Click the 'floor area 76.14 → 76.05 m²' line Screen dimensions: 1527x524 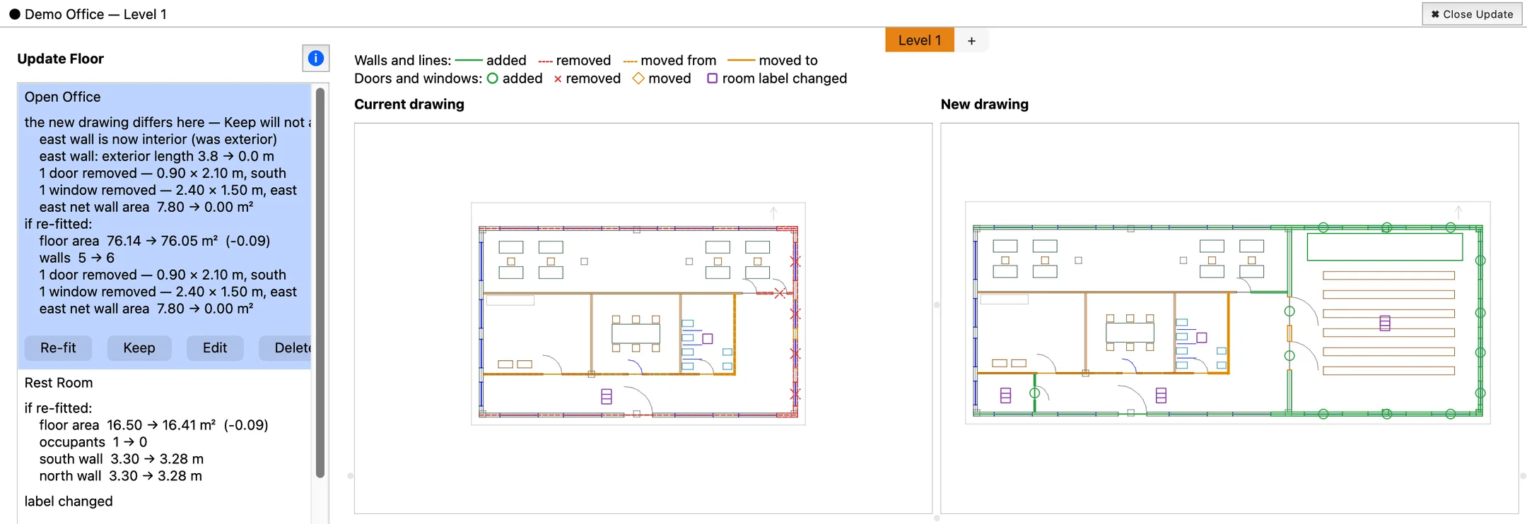click(155, 241)
